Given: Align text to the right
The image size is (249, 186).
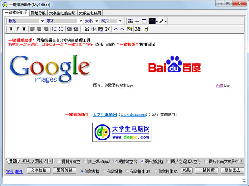Looking at the screenshot, I should (46, 29).
